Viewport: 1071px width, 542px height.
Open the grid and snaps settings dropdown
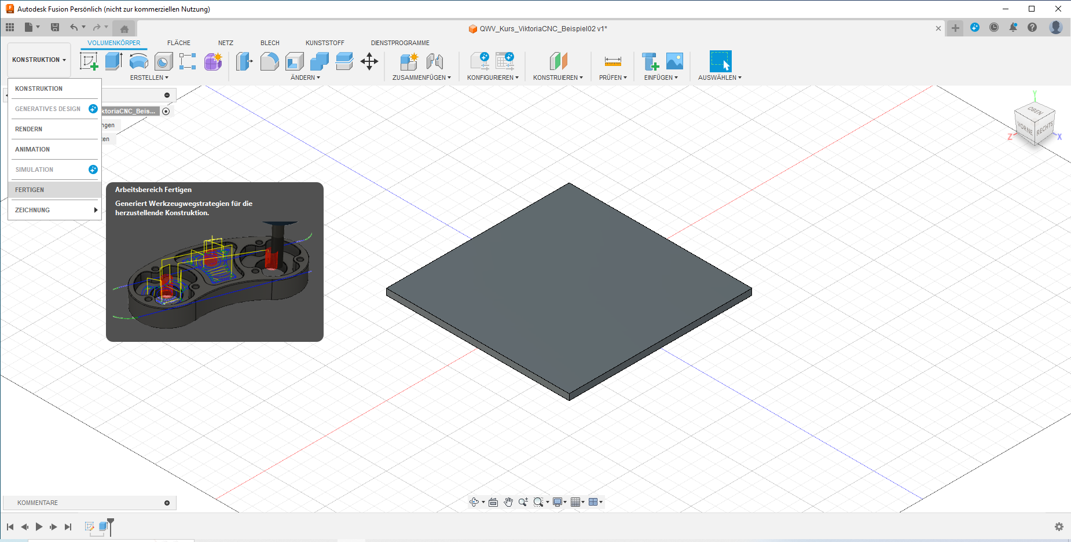[x=577, y=502]
